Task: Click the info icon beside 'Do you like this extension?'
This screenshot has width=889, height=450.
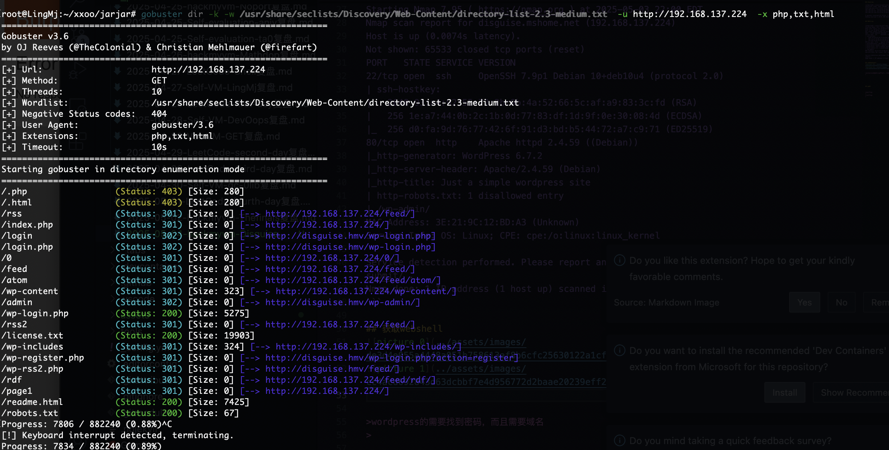Action: (x=620, y=260)
